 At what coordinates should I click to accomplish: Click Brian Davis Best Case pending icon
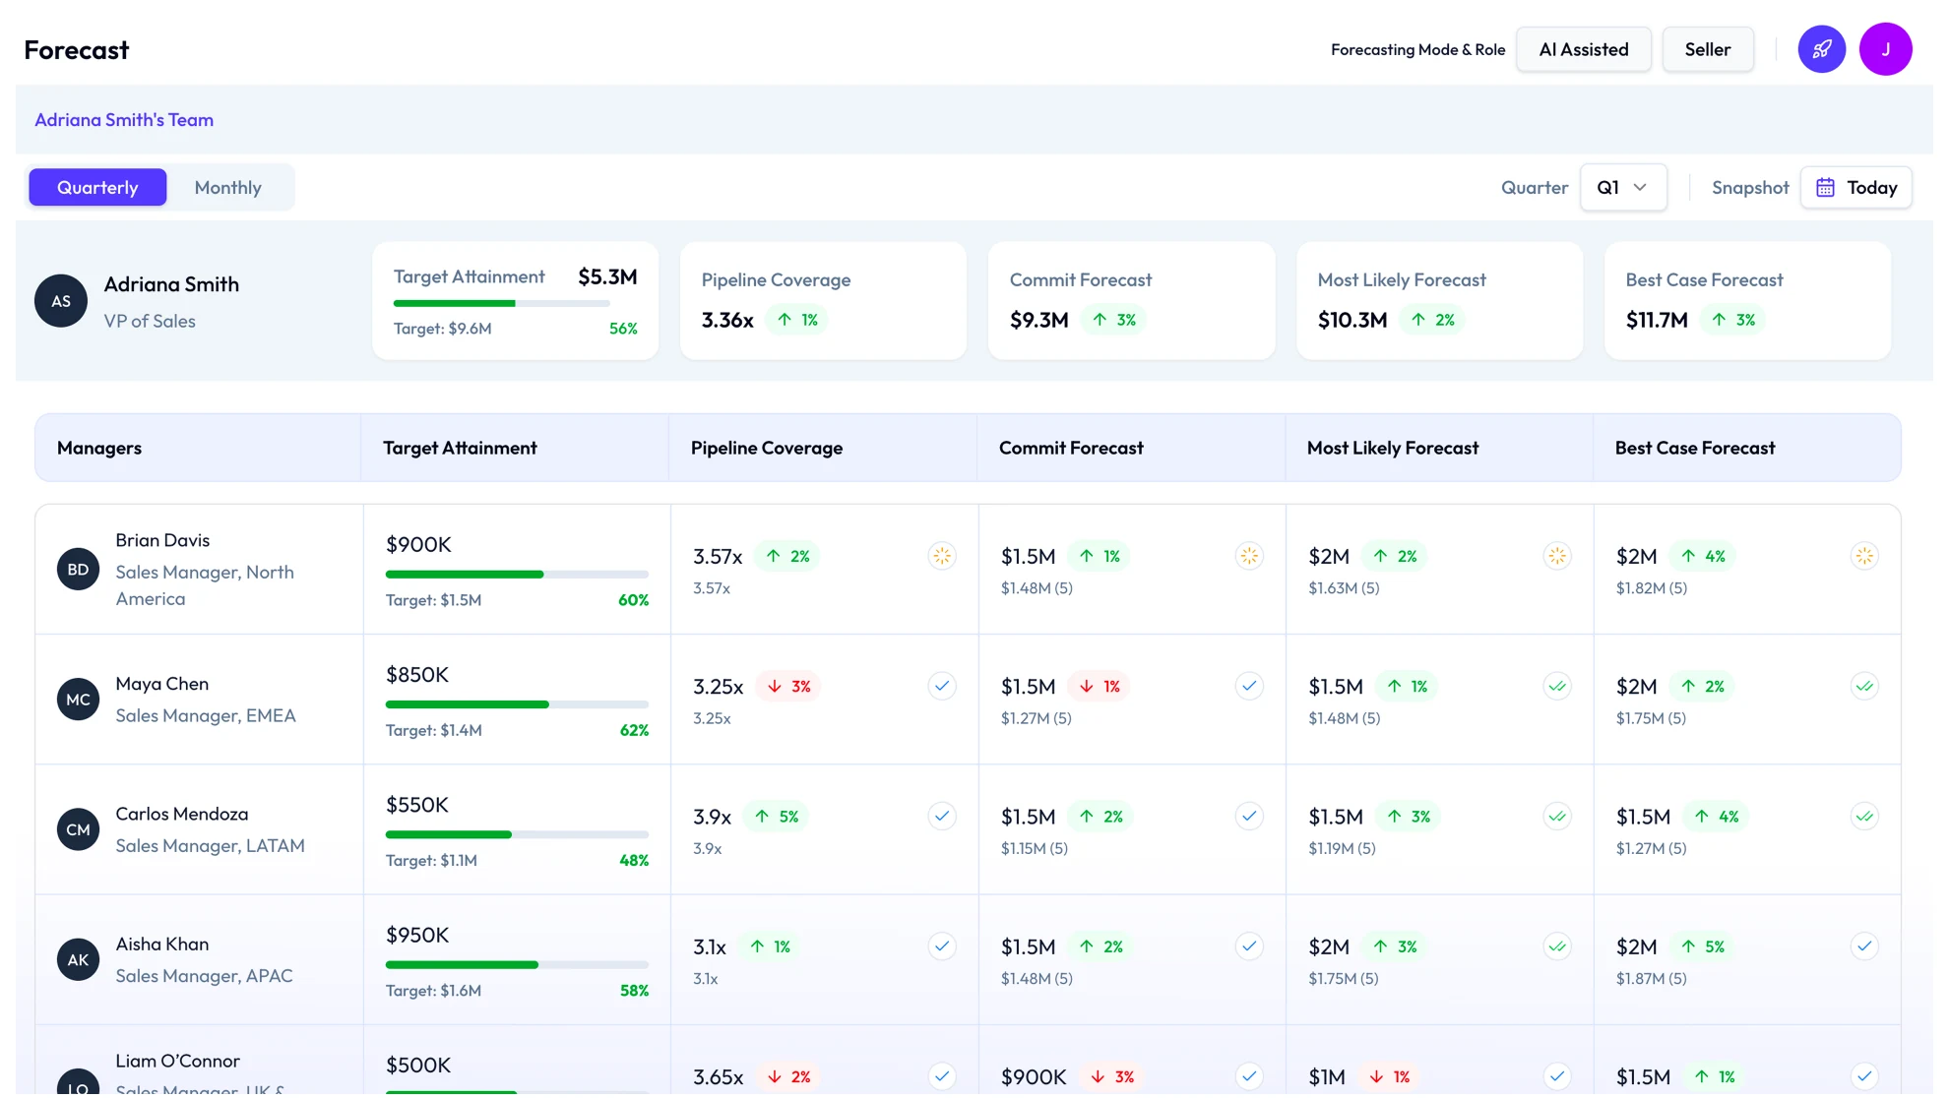(x=1864, y=556)
